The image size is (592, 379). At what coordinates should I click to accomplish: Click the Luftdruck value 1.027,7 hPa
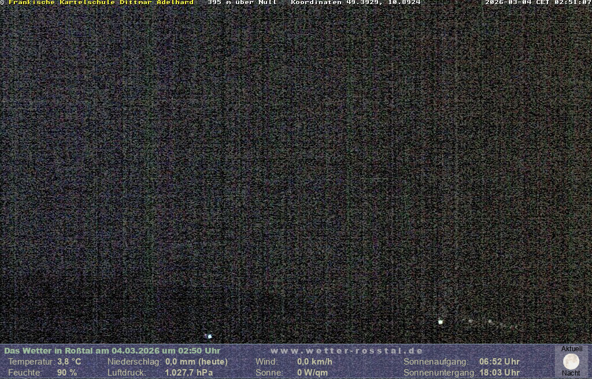click(188, 373)
